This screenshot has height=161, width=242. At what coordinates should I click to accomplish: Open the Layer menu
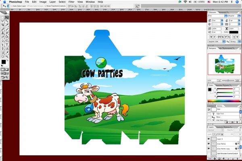pos(52,2)
